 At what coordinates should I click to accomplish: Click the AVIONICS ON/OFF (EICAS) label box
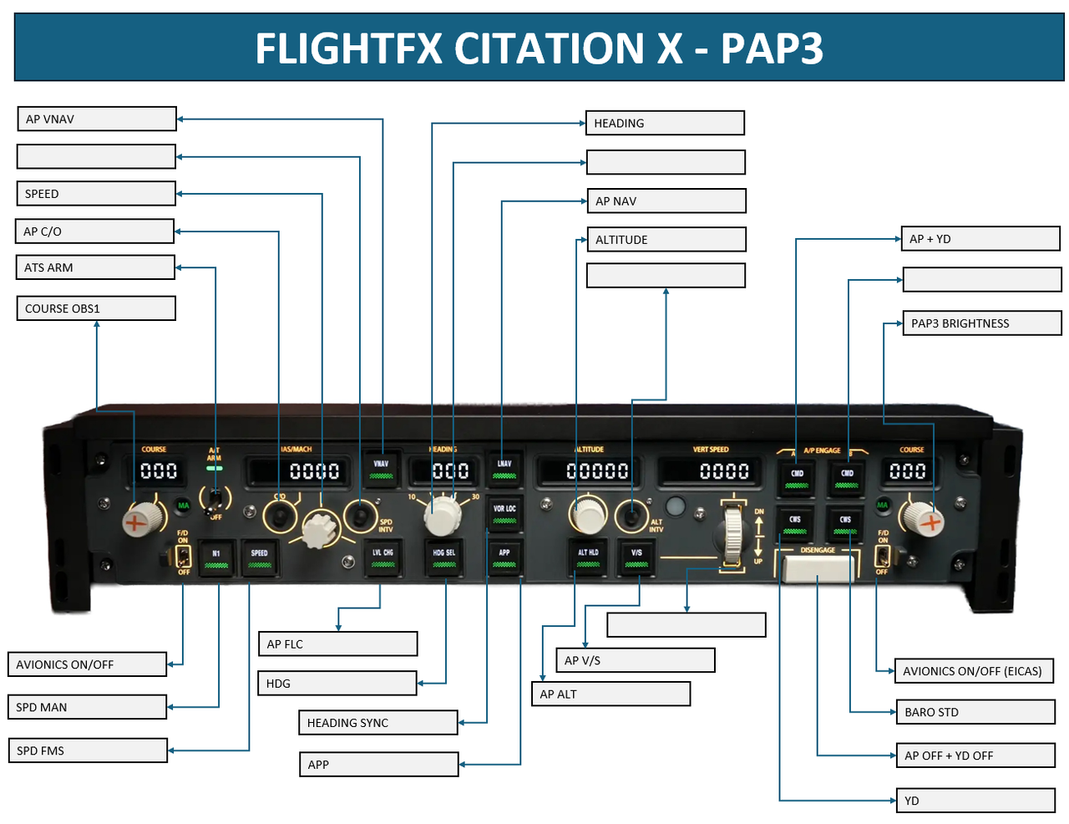point(974,670)
